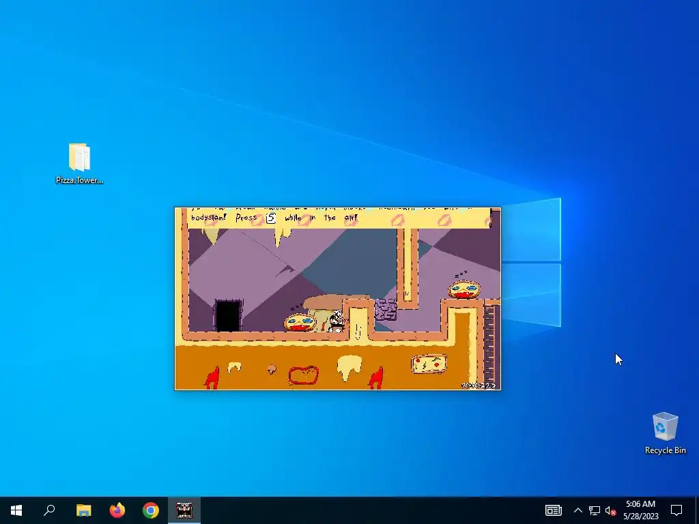The image size is (699, 524).
Task: Click the sleeping pizza enemy beside Peppino
Action: pos(300,322)
